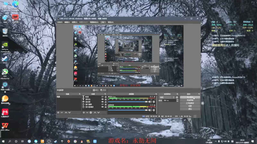Toggle the lock of the 窗口捕获 source
The width and height of the screenshot is (257, 144).
click(106, 104)
